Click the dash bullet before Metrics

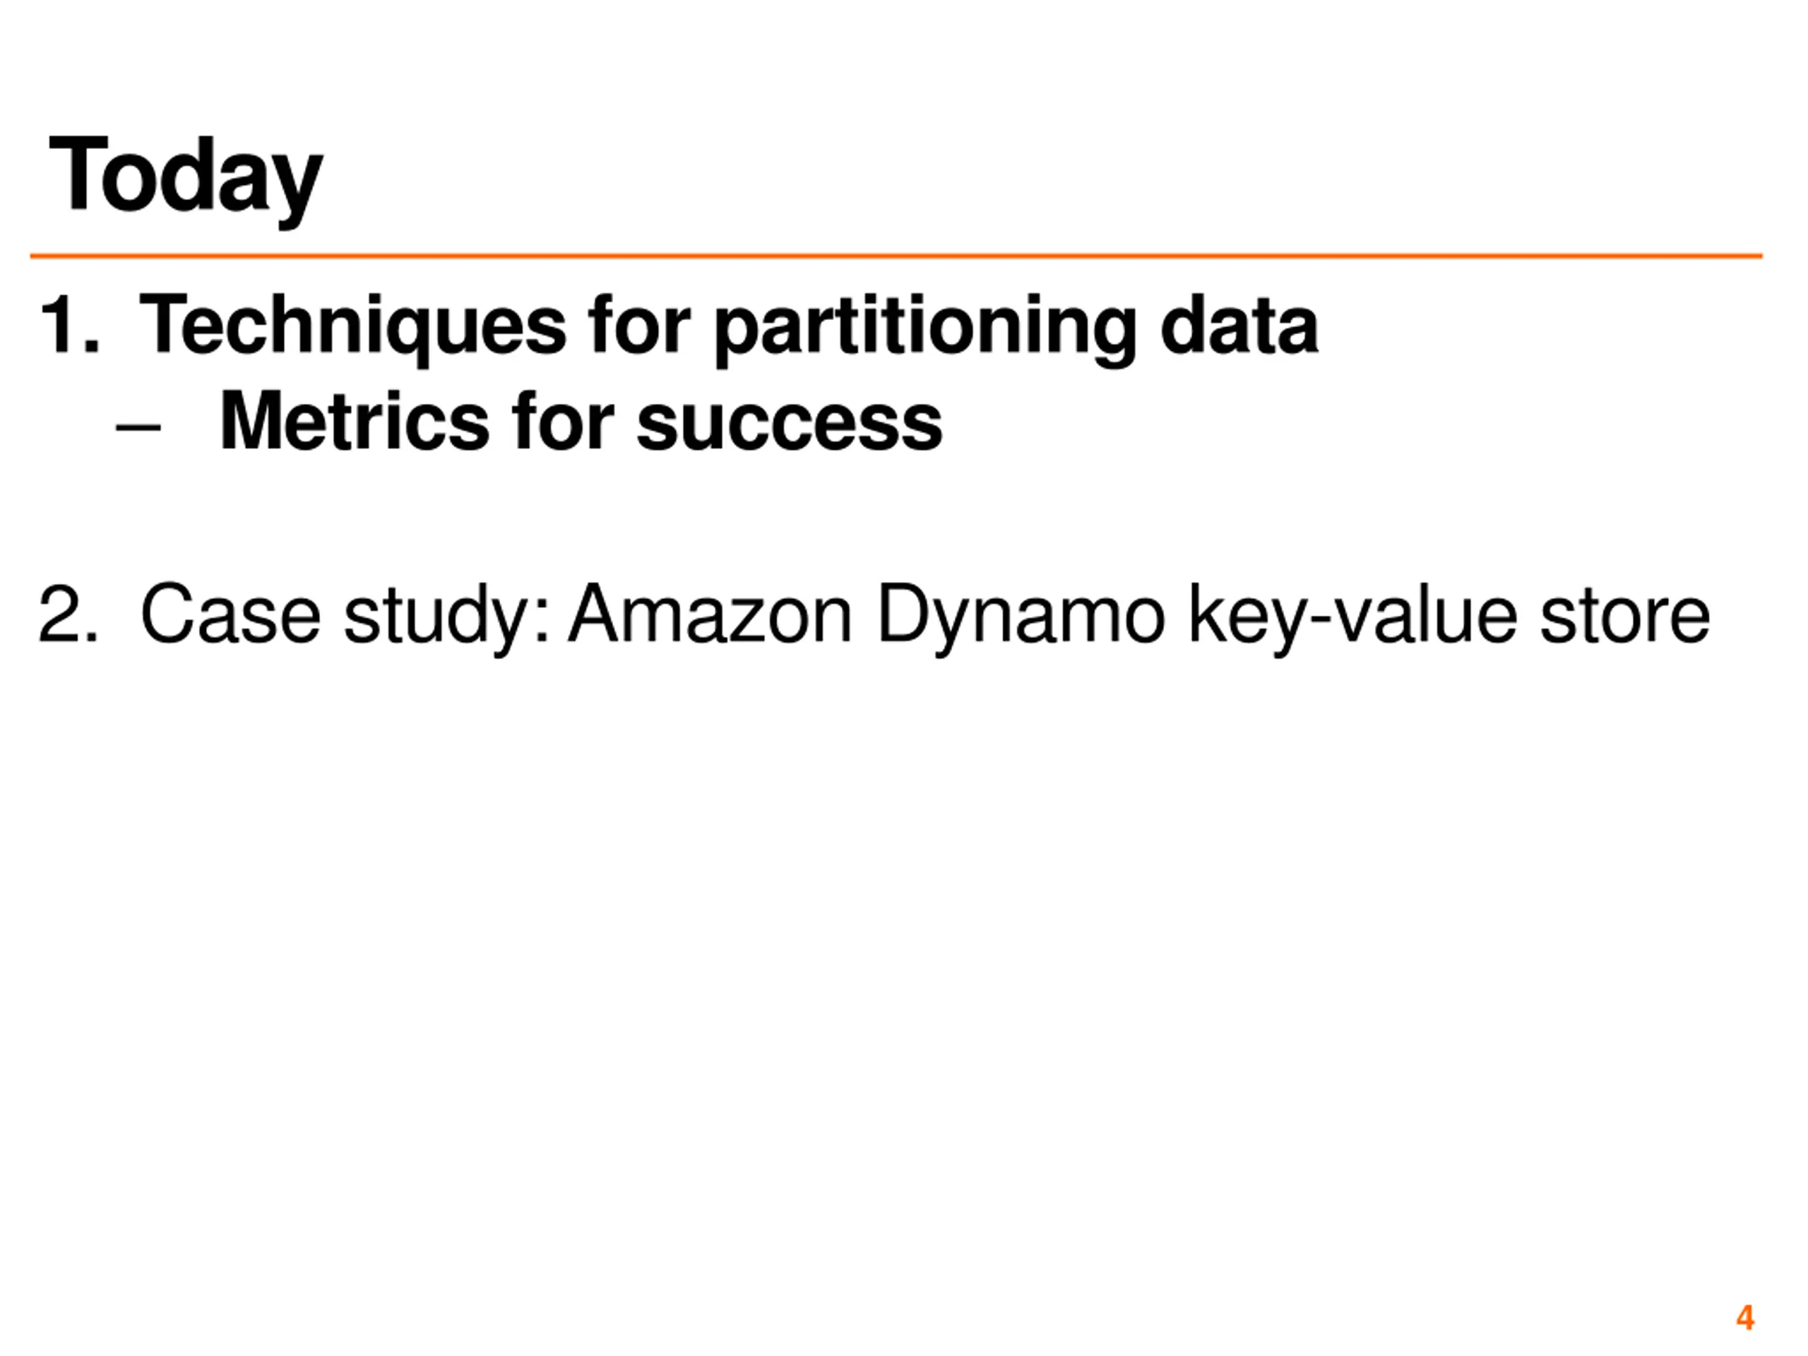pyautogui.click(x=138, y=426)
